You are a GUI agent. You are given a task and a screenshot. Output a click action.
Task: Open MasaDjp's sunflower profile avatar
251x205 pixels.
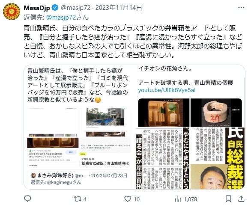12,12
